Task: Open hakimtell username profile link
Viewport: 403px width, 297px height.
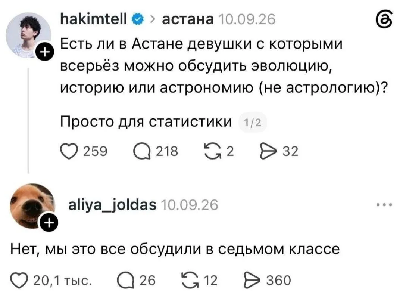Action: tap(94, 19)
